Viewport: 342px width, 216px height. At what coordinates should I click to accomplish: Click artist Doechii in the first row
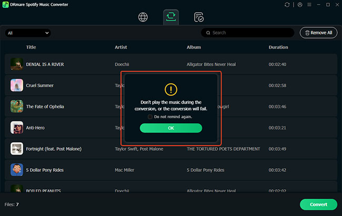point(122,64)
